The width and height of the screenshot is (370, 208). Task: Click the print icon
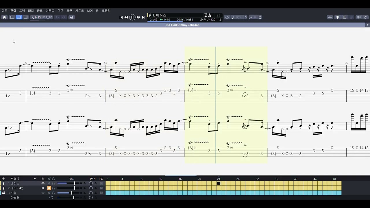72,17
